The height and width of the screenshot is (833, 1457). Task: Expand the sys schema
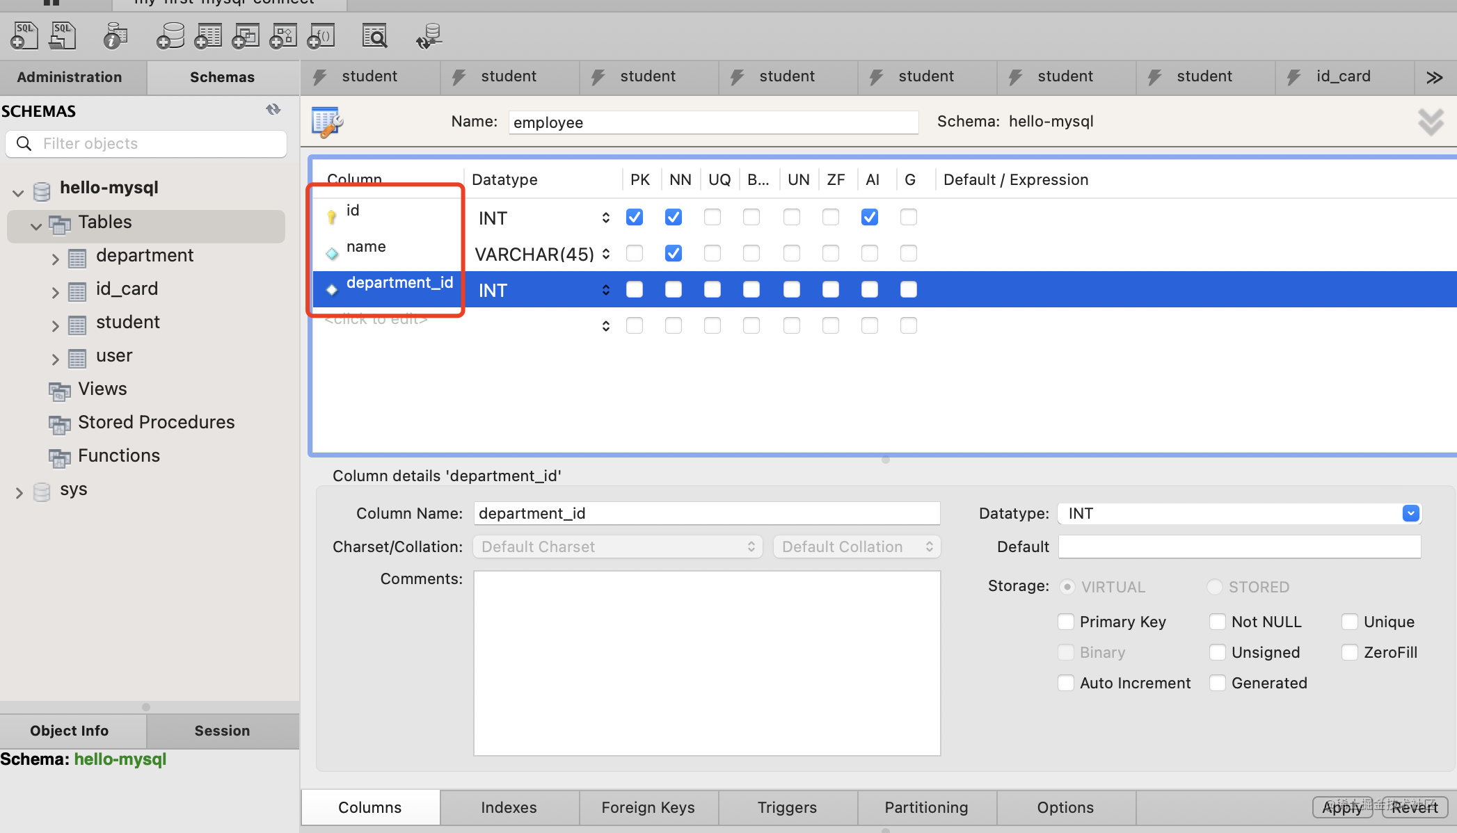pos(19,492)
